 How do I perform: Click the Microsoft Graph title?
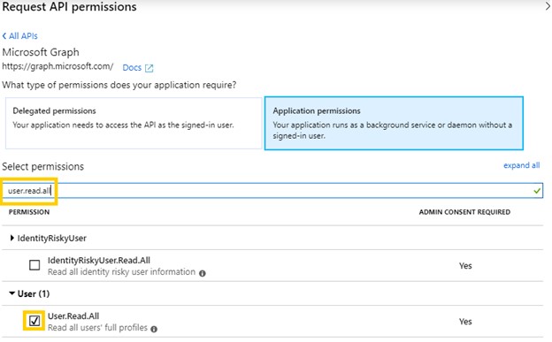tap(41, 52)
